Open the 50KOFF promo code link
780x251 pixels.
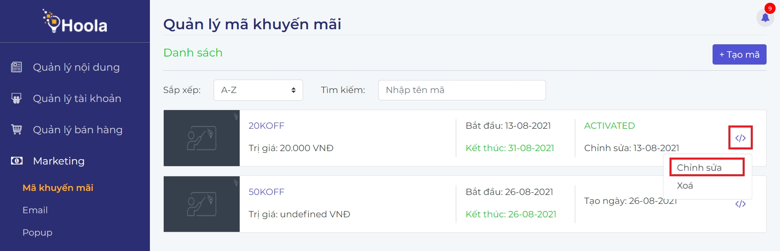click(266, 192)
